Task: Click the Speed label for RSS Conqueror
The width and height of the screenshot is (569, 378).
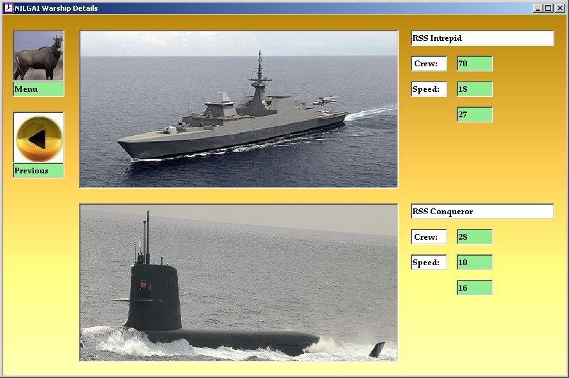Action: coord(429,263)
